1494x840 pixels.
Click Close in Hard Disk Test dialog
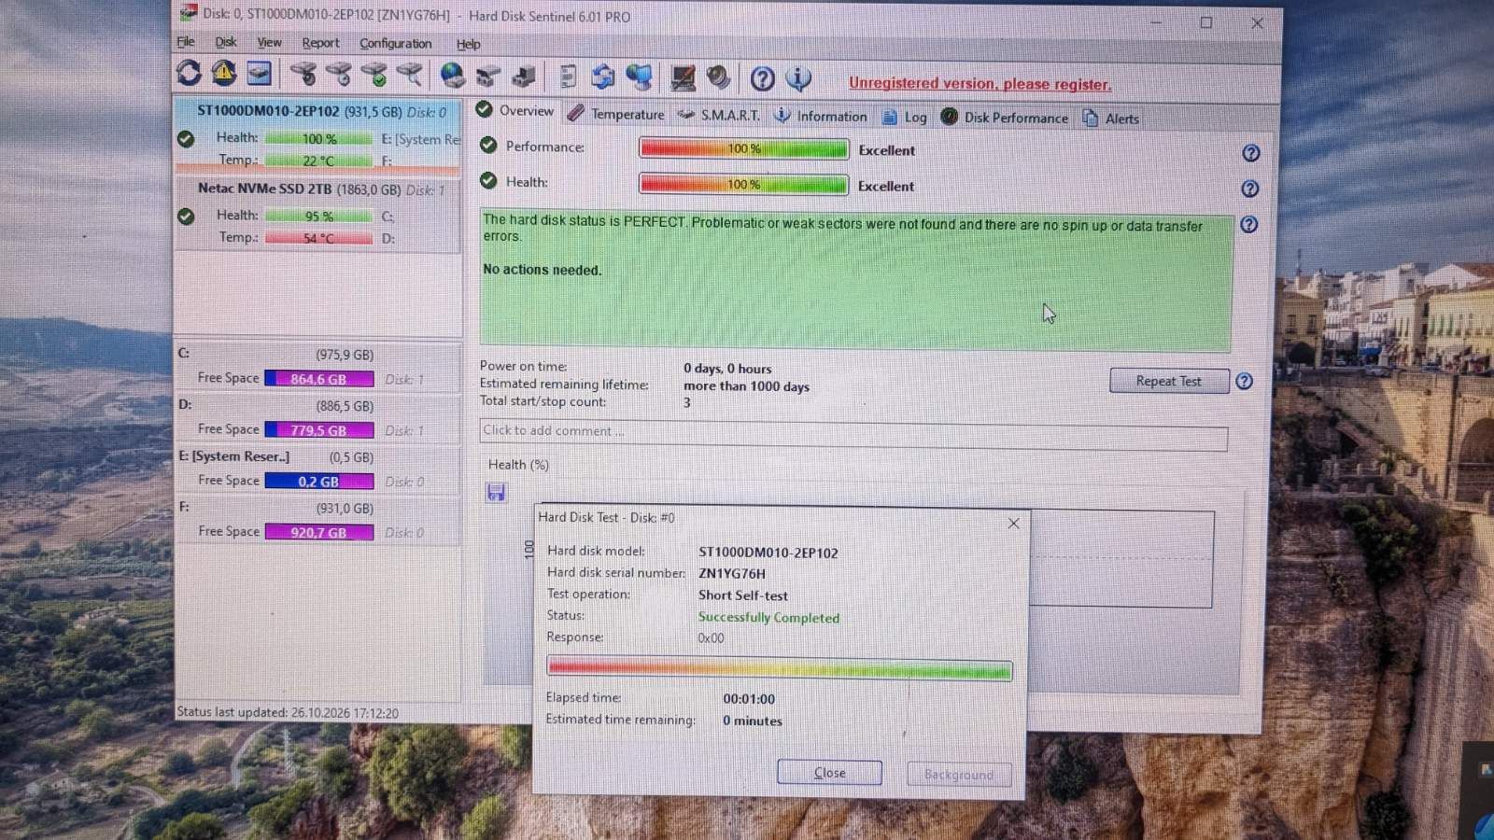[x=829, y=773]
